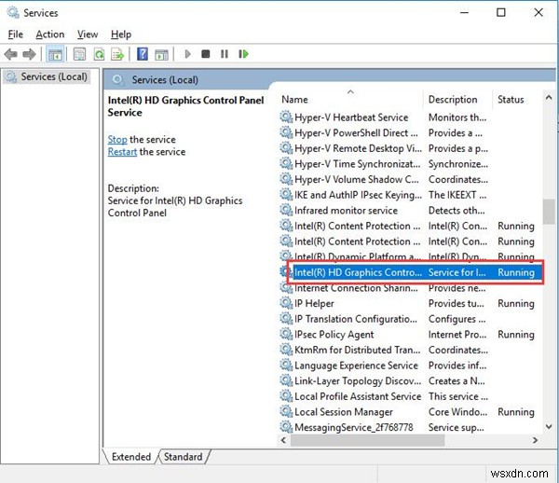The image size is (559, 483).
Task: Click the Restart Service toolbar icon
Action: point(243,54)
